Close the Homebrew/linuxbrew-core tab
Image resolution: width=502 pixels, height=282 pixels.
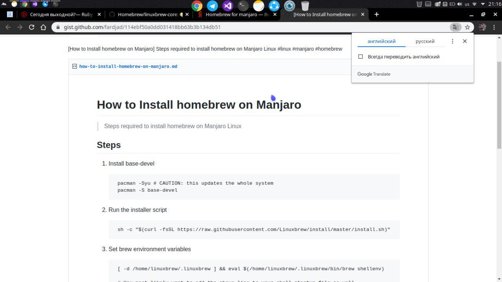coord(187,15)
